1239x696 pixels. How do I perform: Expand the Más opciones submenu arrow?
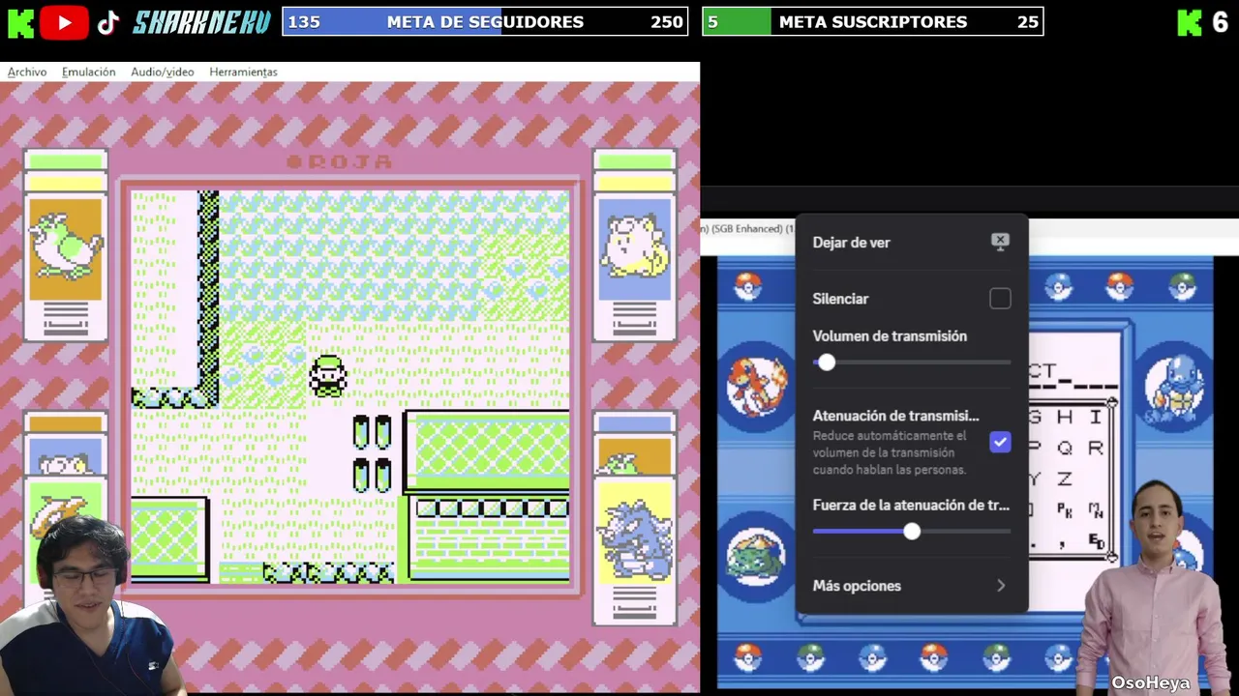click(1001, 586)
